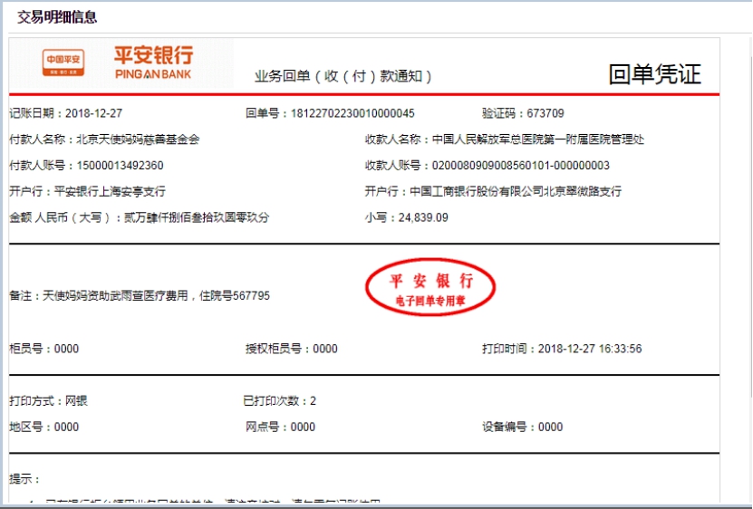Select 记账日期 2018-12-27 text
Screen dimensions: 753x509
pyautogui.click(x=66, y=113)
